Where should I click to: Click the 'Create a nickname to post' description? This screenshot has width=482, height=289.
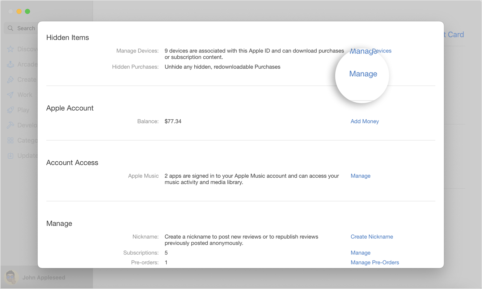[241, 240]
